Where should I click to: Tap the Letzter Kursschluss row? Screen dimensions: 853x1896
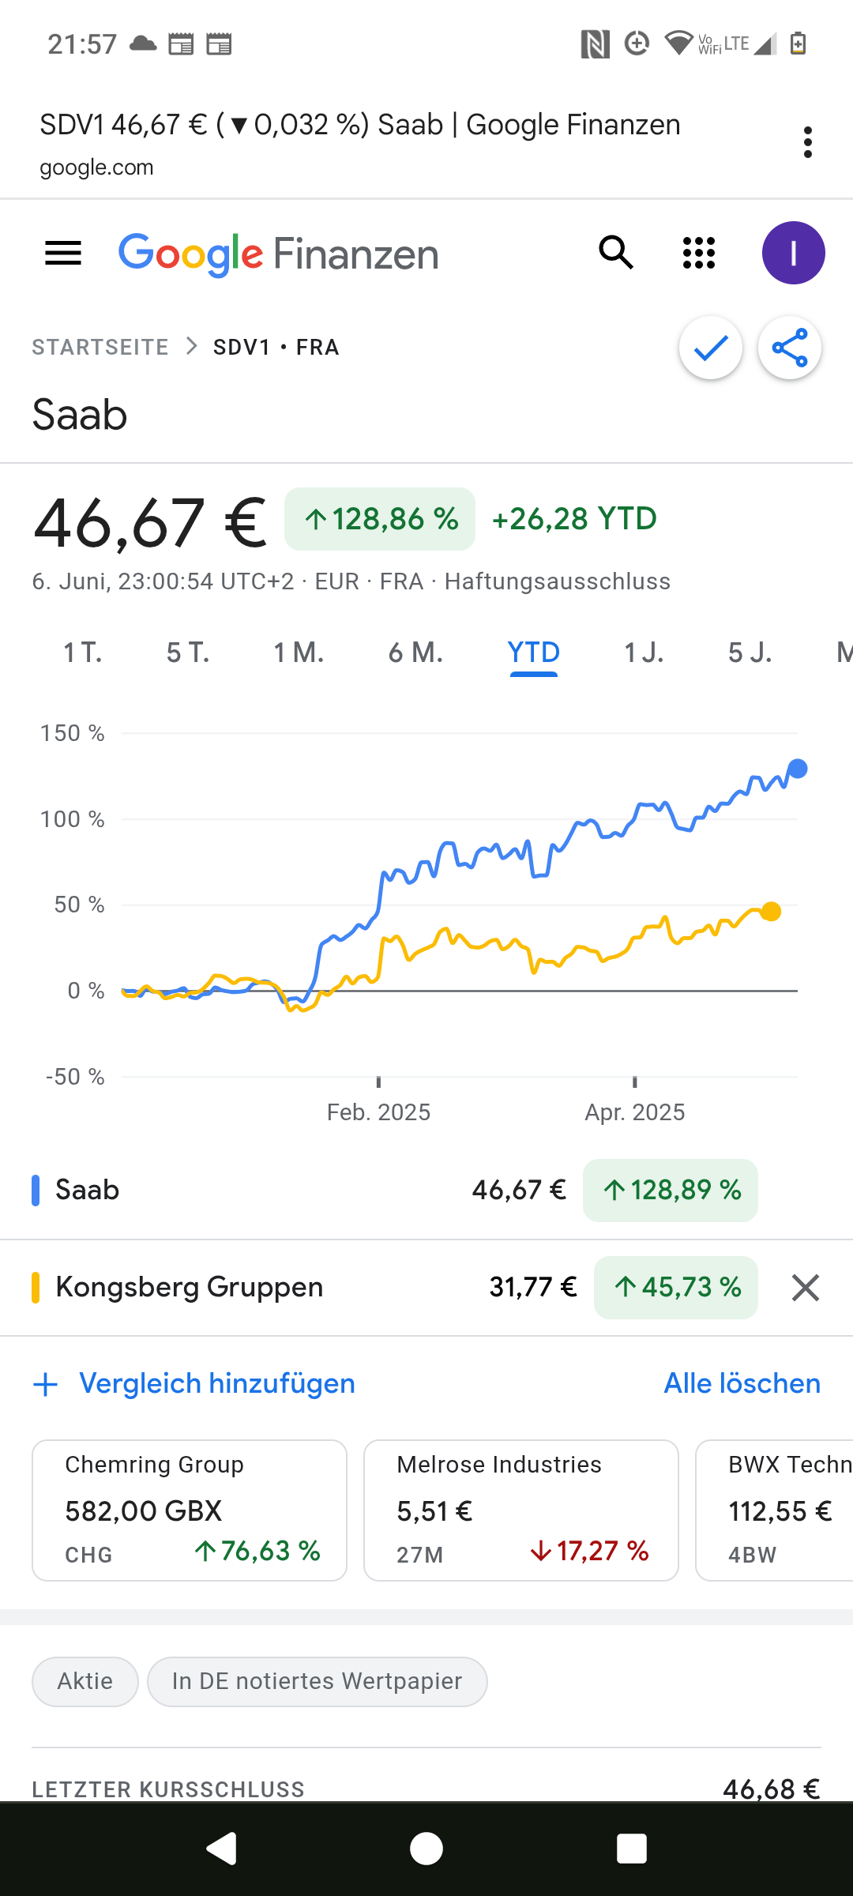pyautogui.click(x=426, y=1789)
